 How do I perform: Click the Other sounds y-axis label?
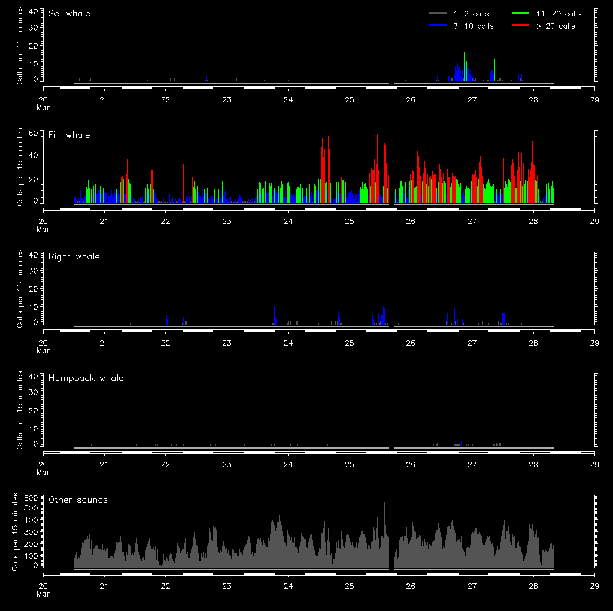click(x=15, y=531)
